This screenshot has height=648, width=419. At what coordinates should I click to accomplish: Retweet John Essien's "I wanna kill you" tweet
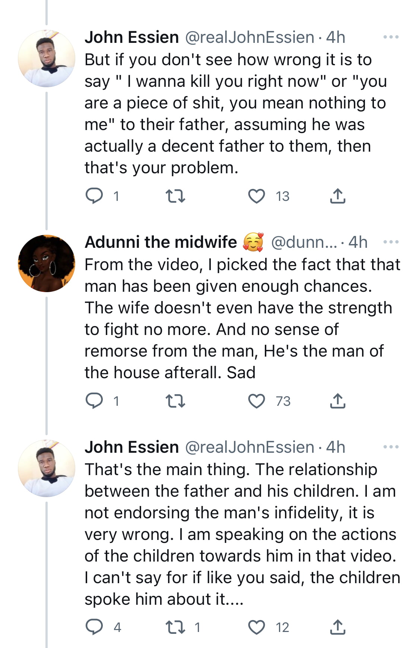click(175, 196)
